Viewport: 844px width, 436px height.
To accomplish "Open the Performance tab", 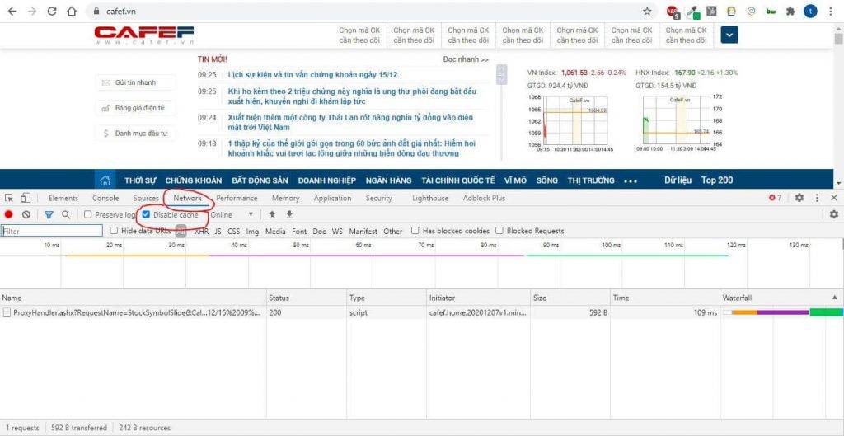I will (x=237, y=198).
